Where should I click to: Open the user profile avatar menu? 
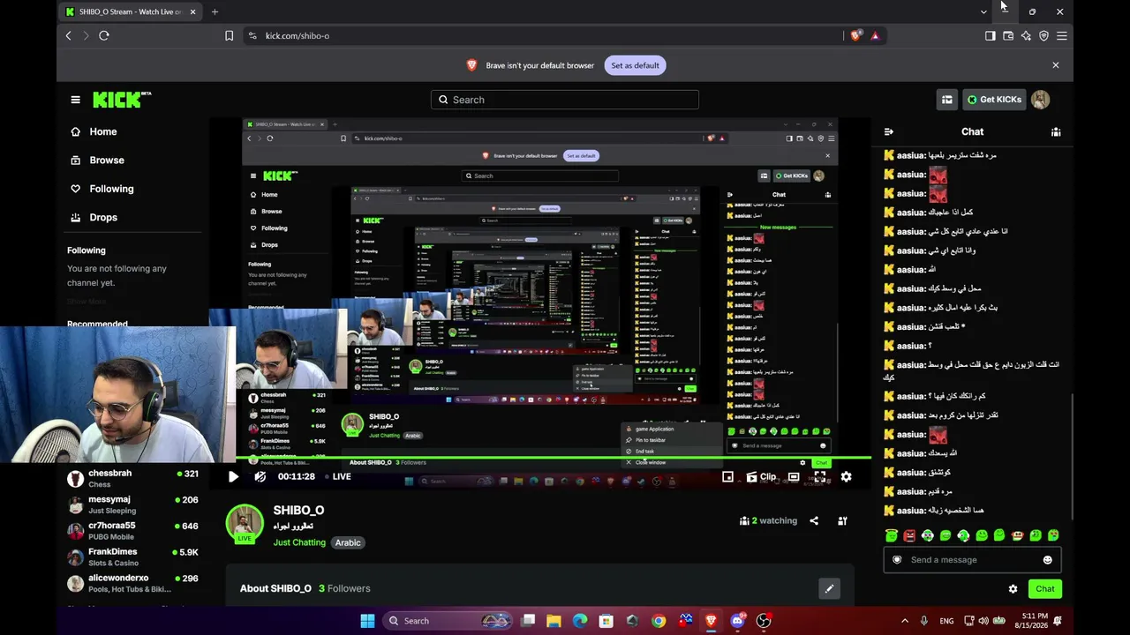click(1041, 100)
